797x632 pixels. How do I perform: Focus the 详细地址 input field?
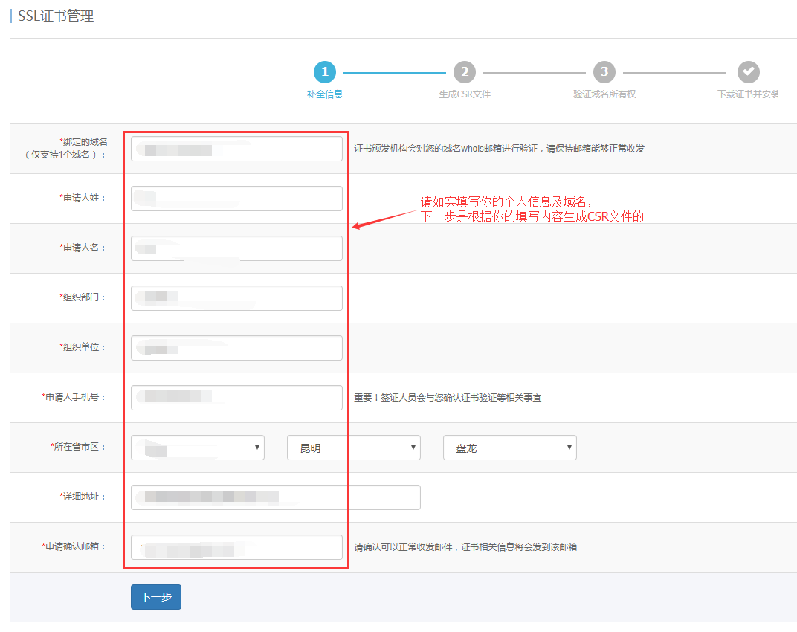[275, 497]
